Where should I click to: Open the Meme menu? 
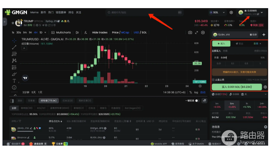(x=34, y=12)
